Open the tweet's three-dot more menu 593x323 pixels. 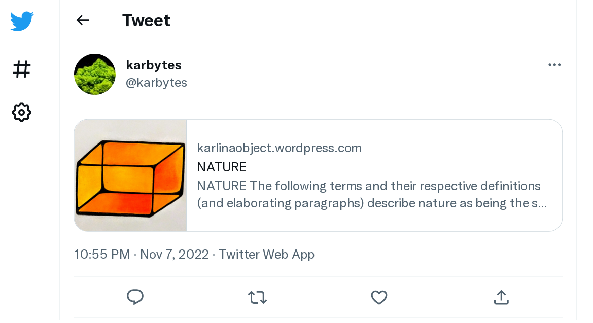coord(554,65)
